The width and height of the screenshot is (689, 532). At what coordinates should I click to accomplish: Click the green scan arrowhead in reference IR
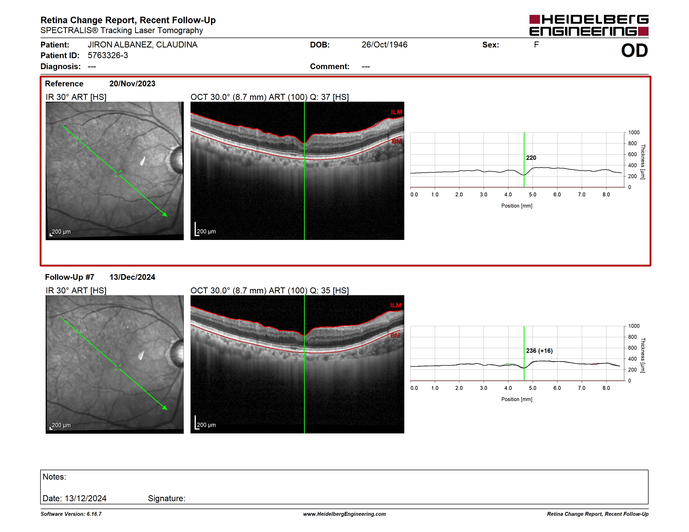click(165, 214)
